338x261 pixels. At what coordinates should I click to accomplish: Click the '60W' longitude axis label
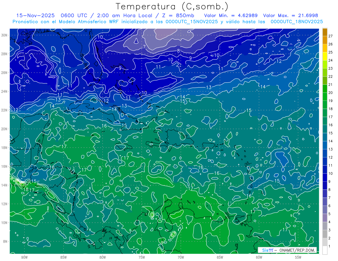(259, 257)
